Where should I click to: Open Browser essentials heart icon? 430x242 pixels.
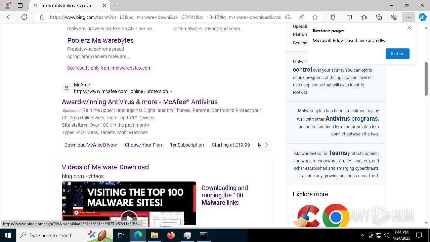pos(394,17)
